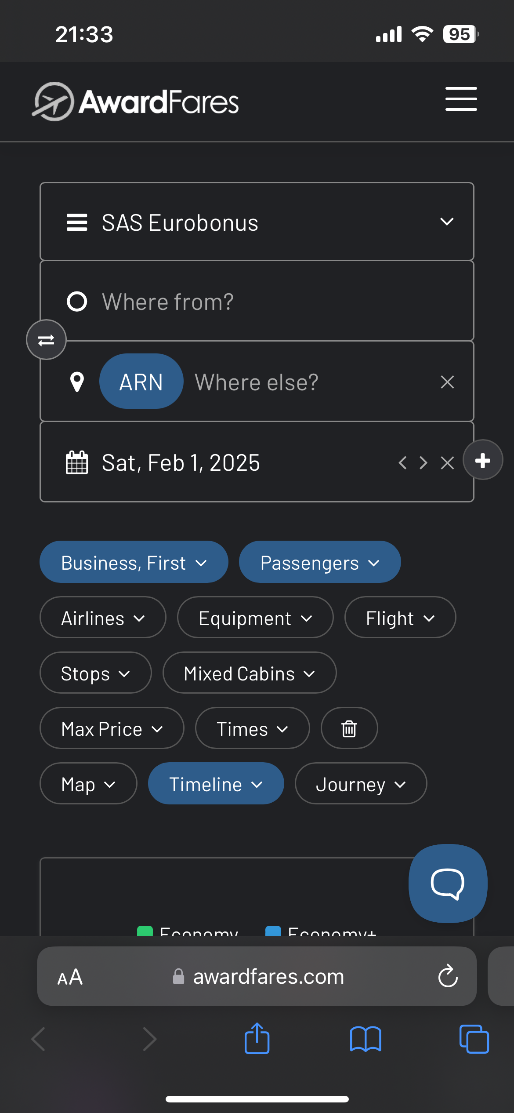
Task: Remove the selected date
Action: [447, 462]
